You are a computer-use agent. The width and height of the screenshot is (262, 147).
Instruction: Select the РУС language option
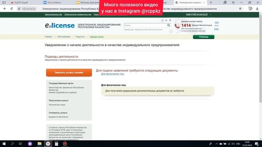(217, 26)
